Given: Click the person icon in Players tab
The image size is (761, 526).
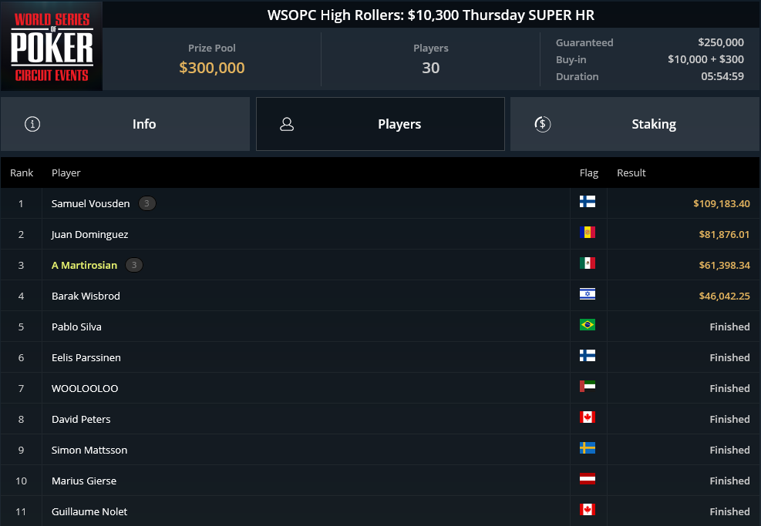Looking at the screenshot, I should 287,124.
